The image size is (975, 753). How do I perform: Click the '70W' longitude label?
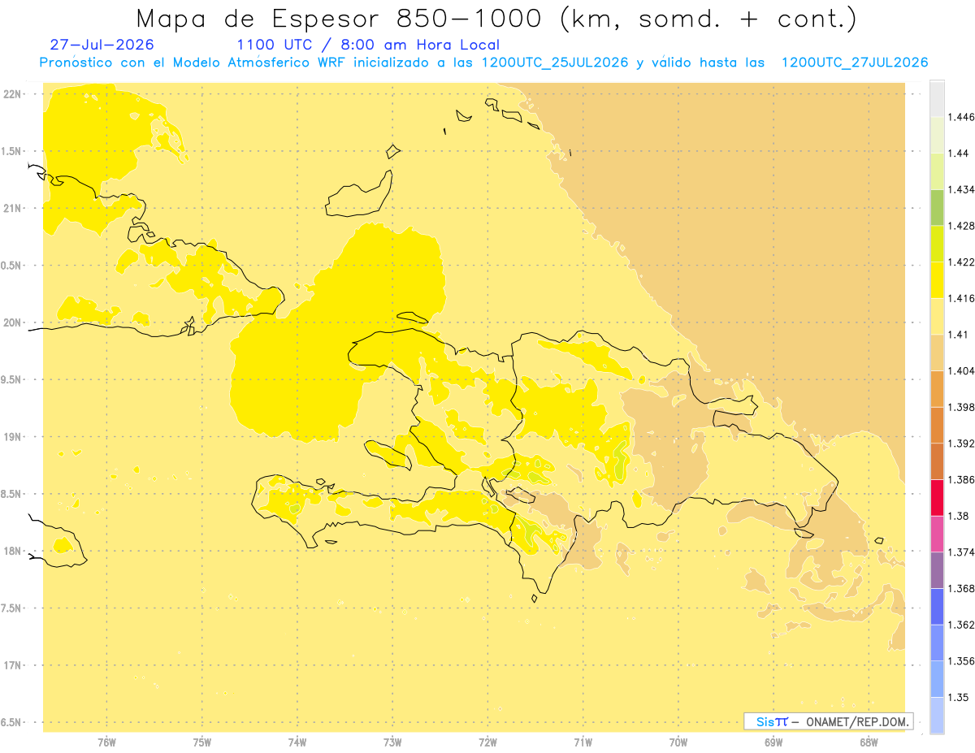[x=678, y=742]
